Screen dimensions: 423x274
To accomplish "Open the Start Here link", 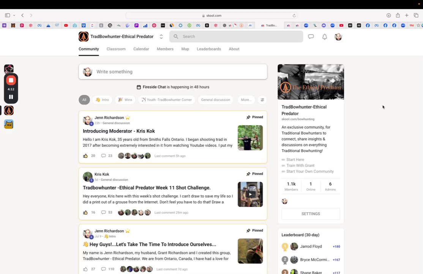I will pos(295,159).
